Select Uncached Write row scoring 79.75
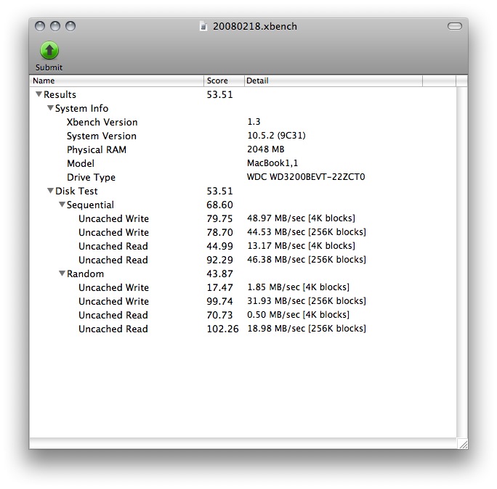This screenshot has width=497, height=489. 243,218
